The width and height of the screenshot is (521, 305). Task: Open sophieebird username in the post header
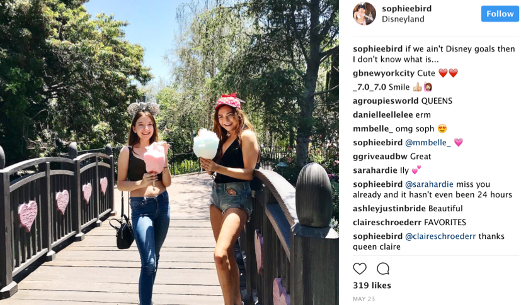pyautogui.click(x=407, y=9)
